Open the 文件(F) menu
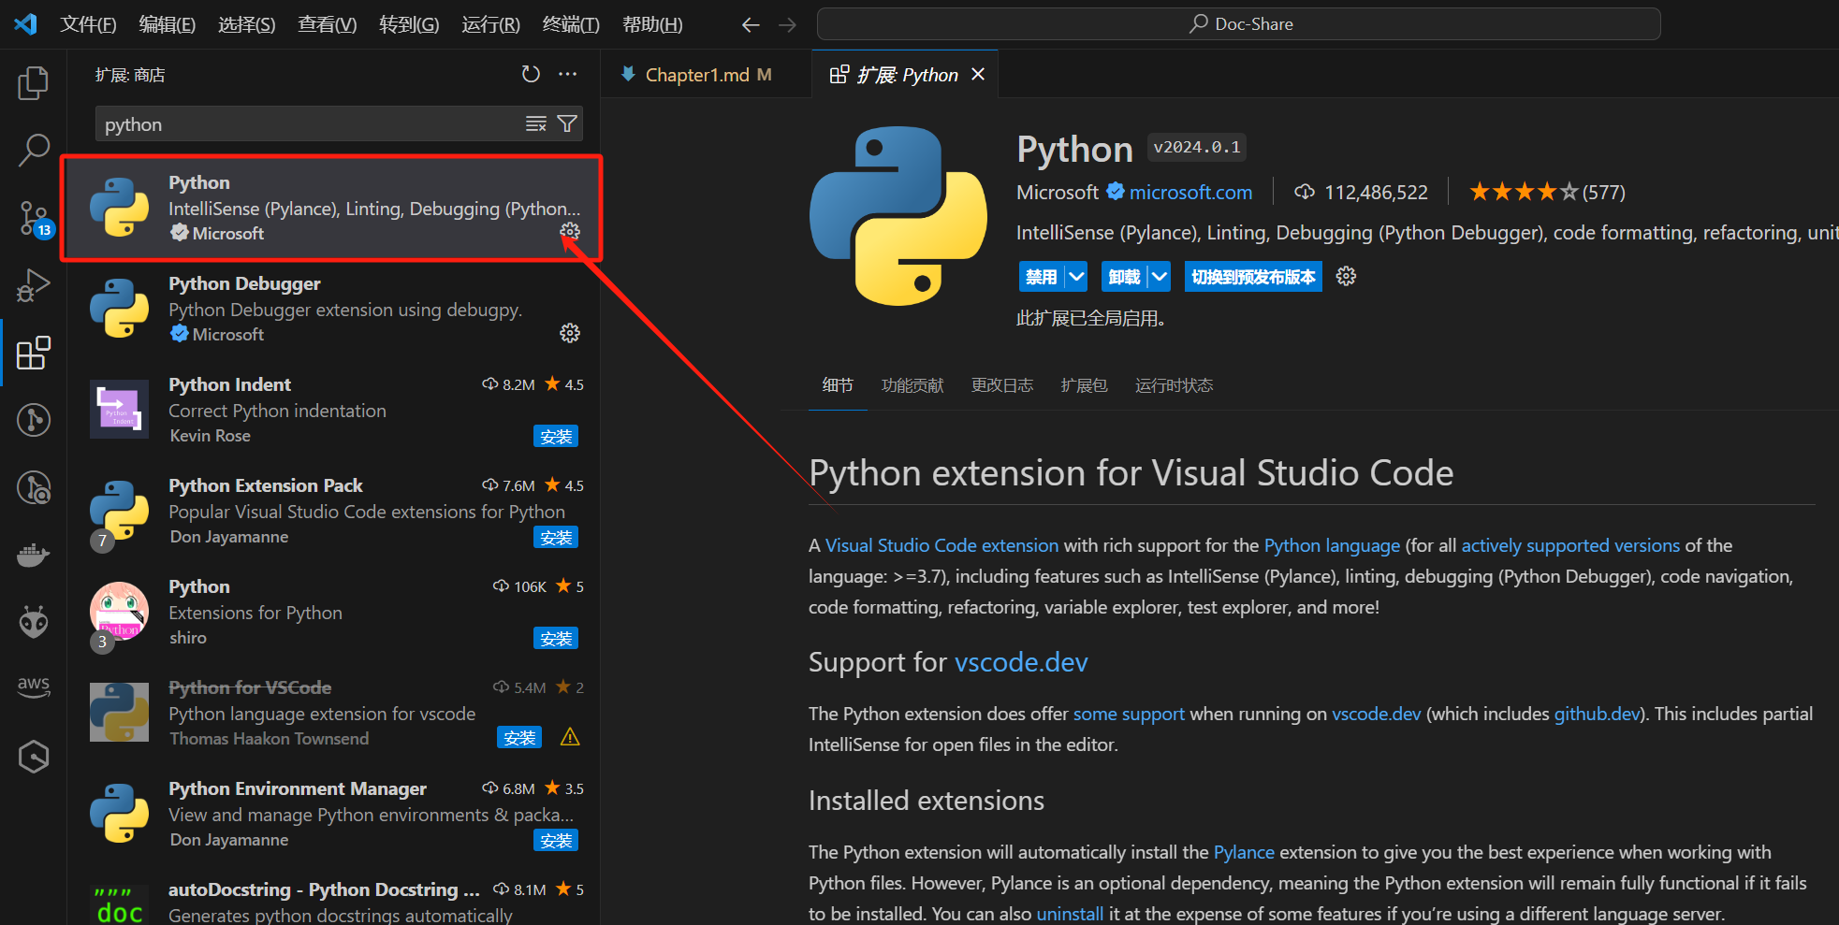 point(88,24)
